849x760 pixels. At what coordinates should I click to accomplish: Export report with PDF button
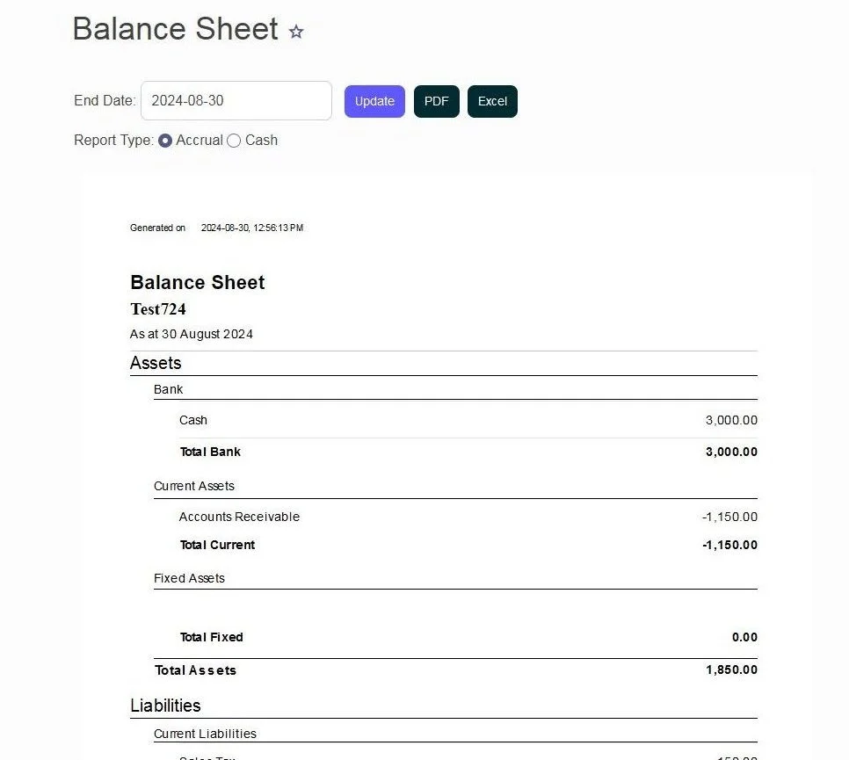pos(436,101)
